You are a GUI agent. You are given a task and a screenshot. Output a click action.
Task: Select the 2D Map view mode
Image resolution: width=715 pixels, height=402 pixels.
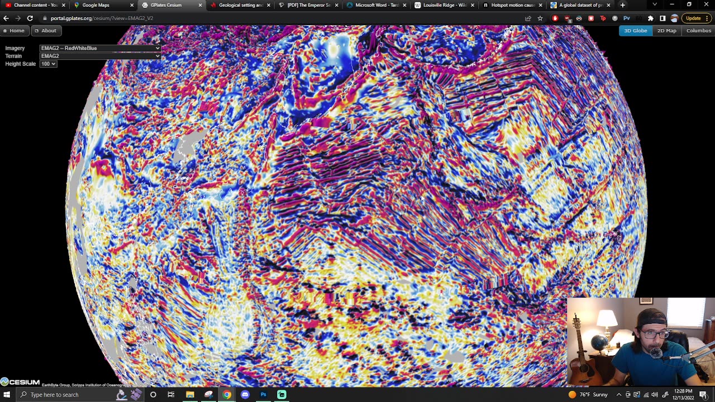[666, 31]
